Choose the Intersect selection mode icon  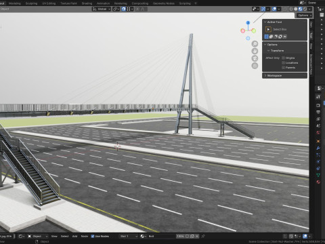pyautogui.click(x=285, y=37)
